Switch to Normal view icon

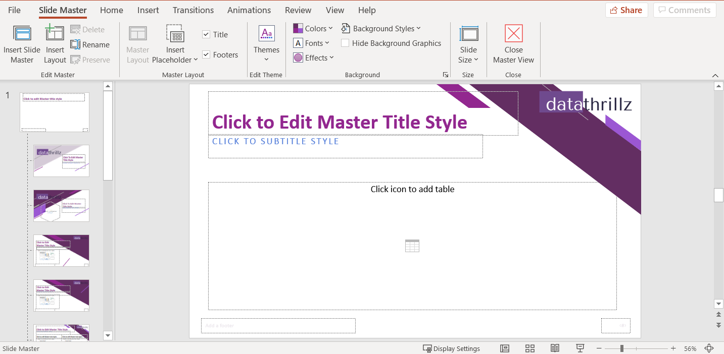pyautogui.click(x=504, y=348)
